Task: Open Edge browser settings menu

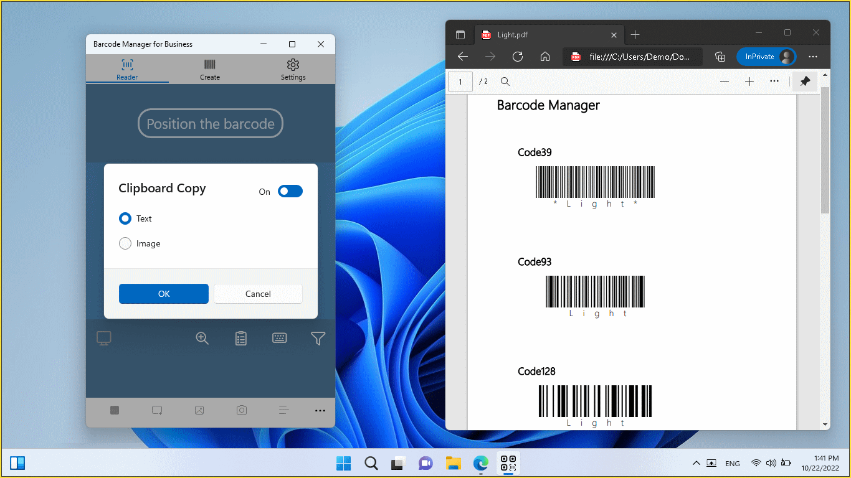Action: (812, 57)
